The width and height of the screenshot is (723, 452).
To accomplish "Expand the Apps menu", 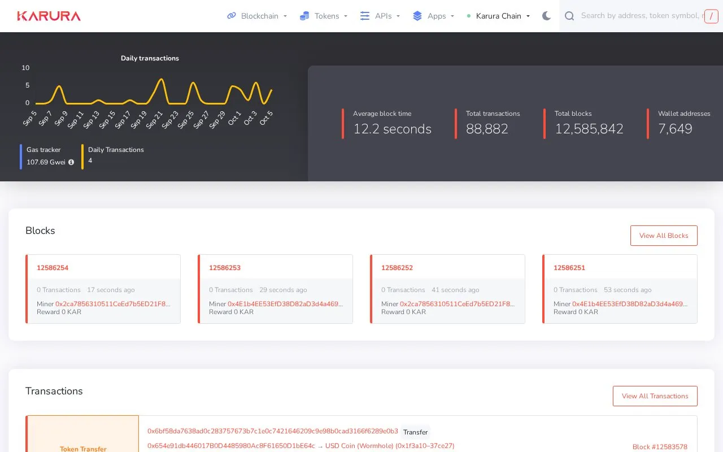I will [x=433, y=16].
